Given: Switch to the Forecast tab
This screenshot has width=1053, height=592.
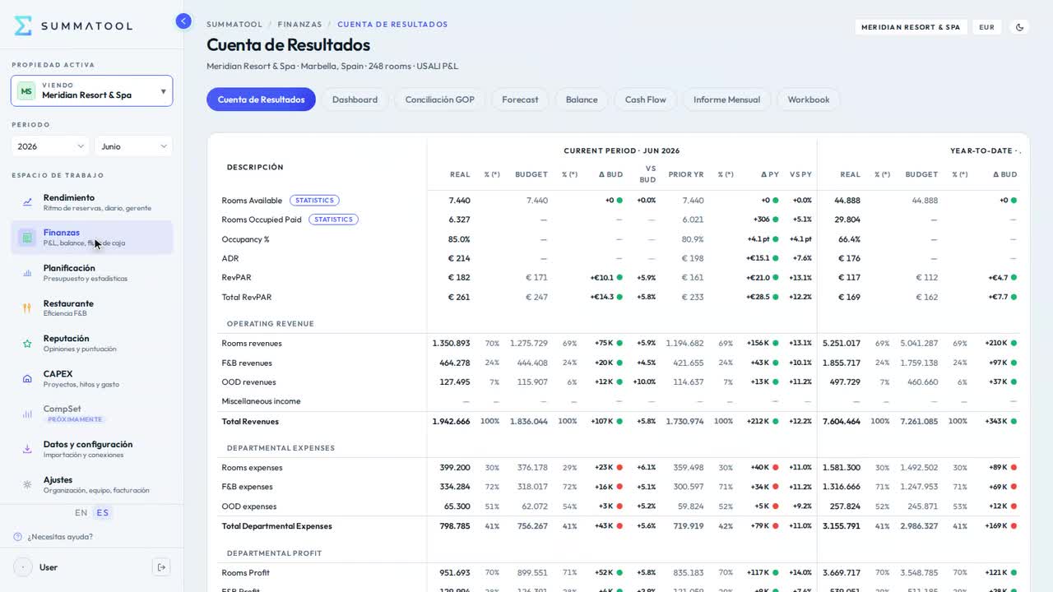Looking at the screenshot, I should (520, 99).
